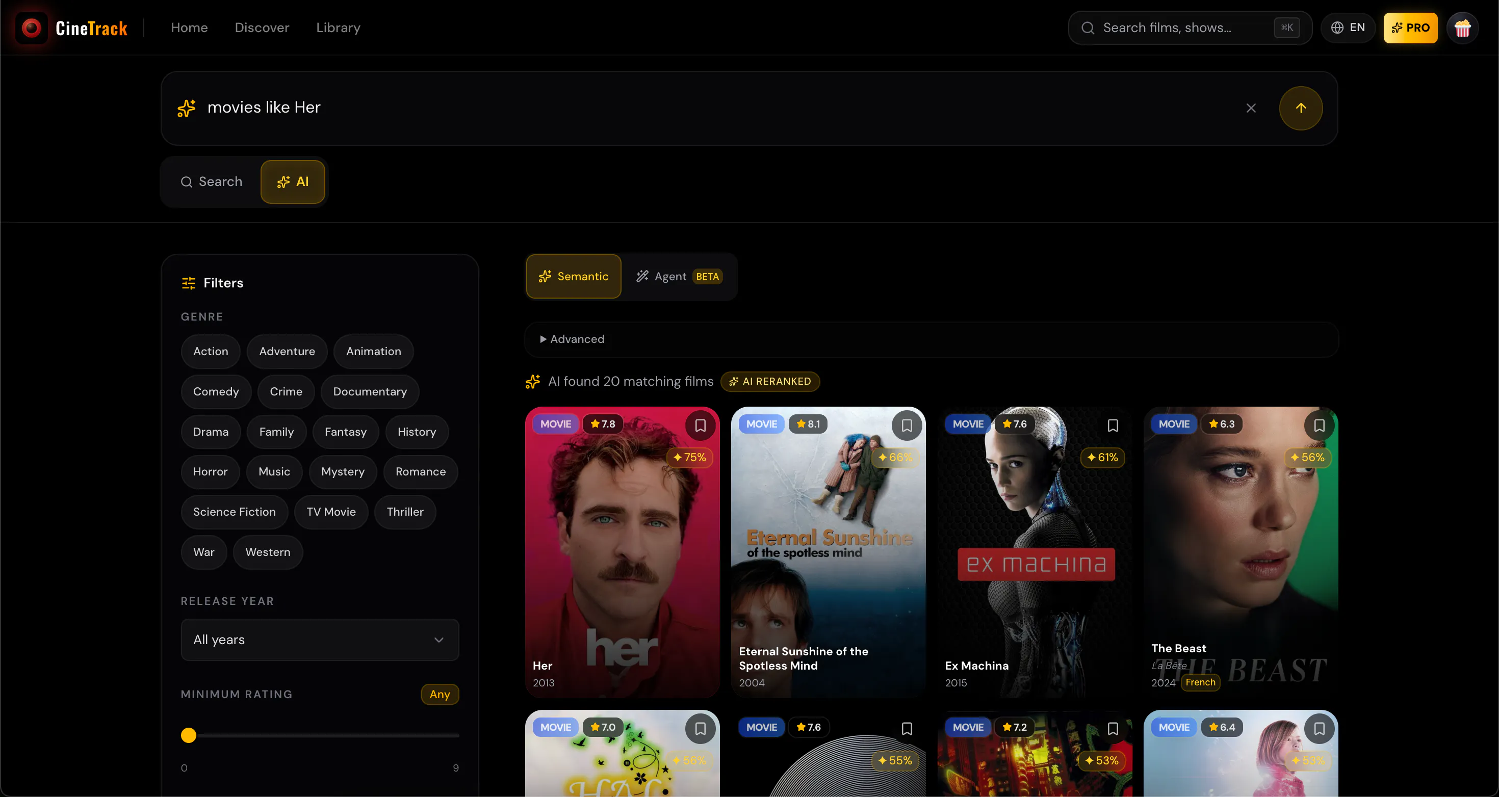Viewport: 1499px width, 797px height.
Task: Bookmark the 7.2 rated movie card
Action: pos(1113,728)
